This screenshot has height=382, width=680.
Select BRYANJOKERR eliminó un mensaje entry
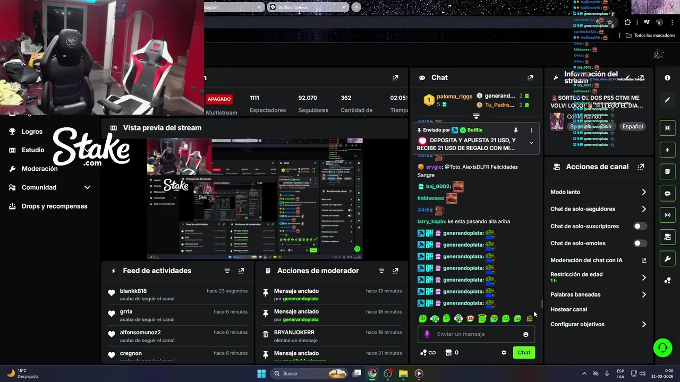332,336
